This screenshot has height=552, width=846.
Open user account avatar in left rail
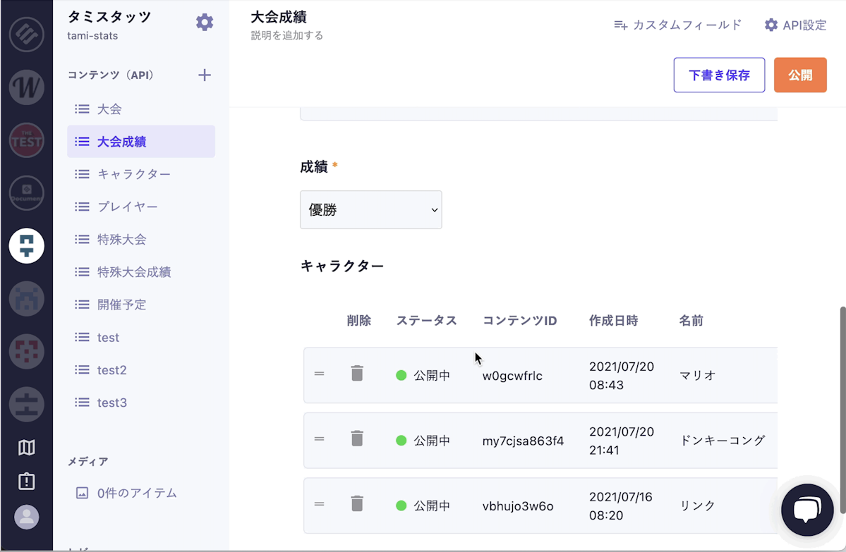27,517
